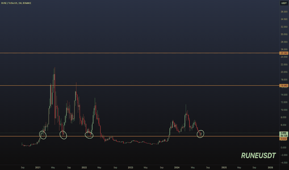Click the 10.000 price axis label
This screenshot has height=170, width=289.
(284, 110)
